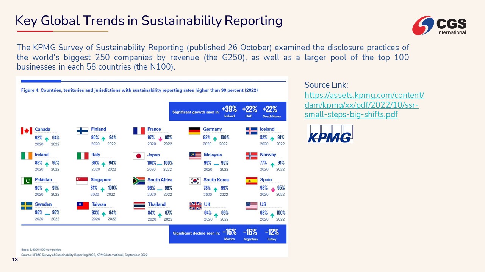Click the US flag icon
The height and width of the screenshot is (272, 485).
[x=251, y=206]
